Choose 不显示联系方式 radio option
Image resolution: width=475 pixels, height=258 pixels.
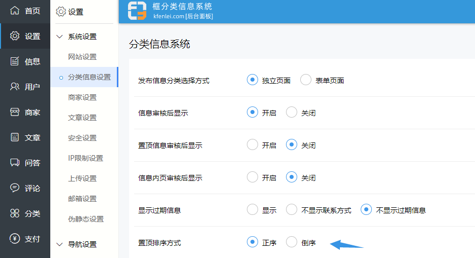(x=292, y=210)
